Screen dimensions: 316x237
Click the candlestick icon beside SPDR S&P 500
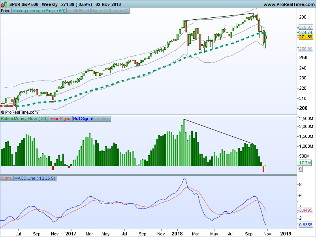tap(4, 4)
